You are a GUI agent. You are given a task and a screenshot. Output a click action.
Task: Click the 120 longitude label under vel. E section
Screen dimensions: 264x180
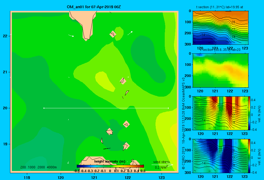coord(200,177)
